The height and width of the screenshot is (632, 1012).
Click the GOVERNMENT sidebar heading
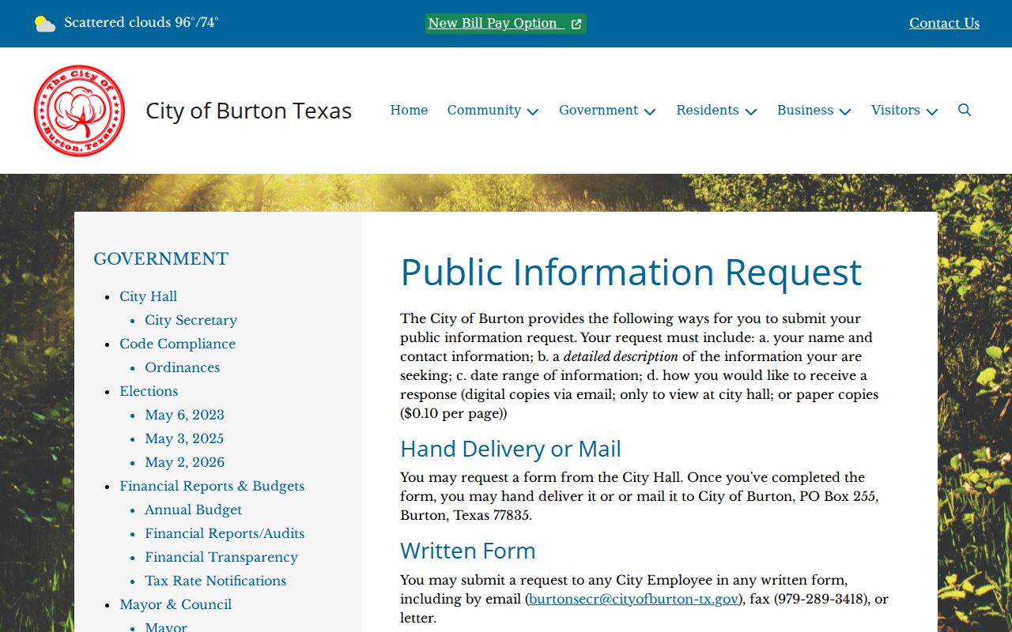160,258
